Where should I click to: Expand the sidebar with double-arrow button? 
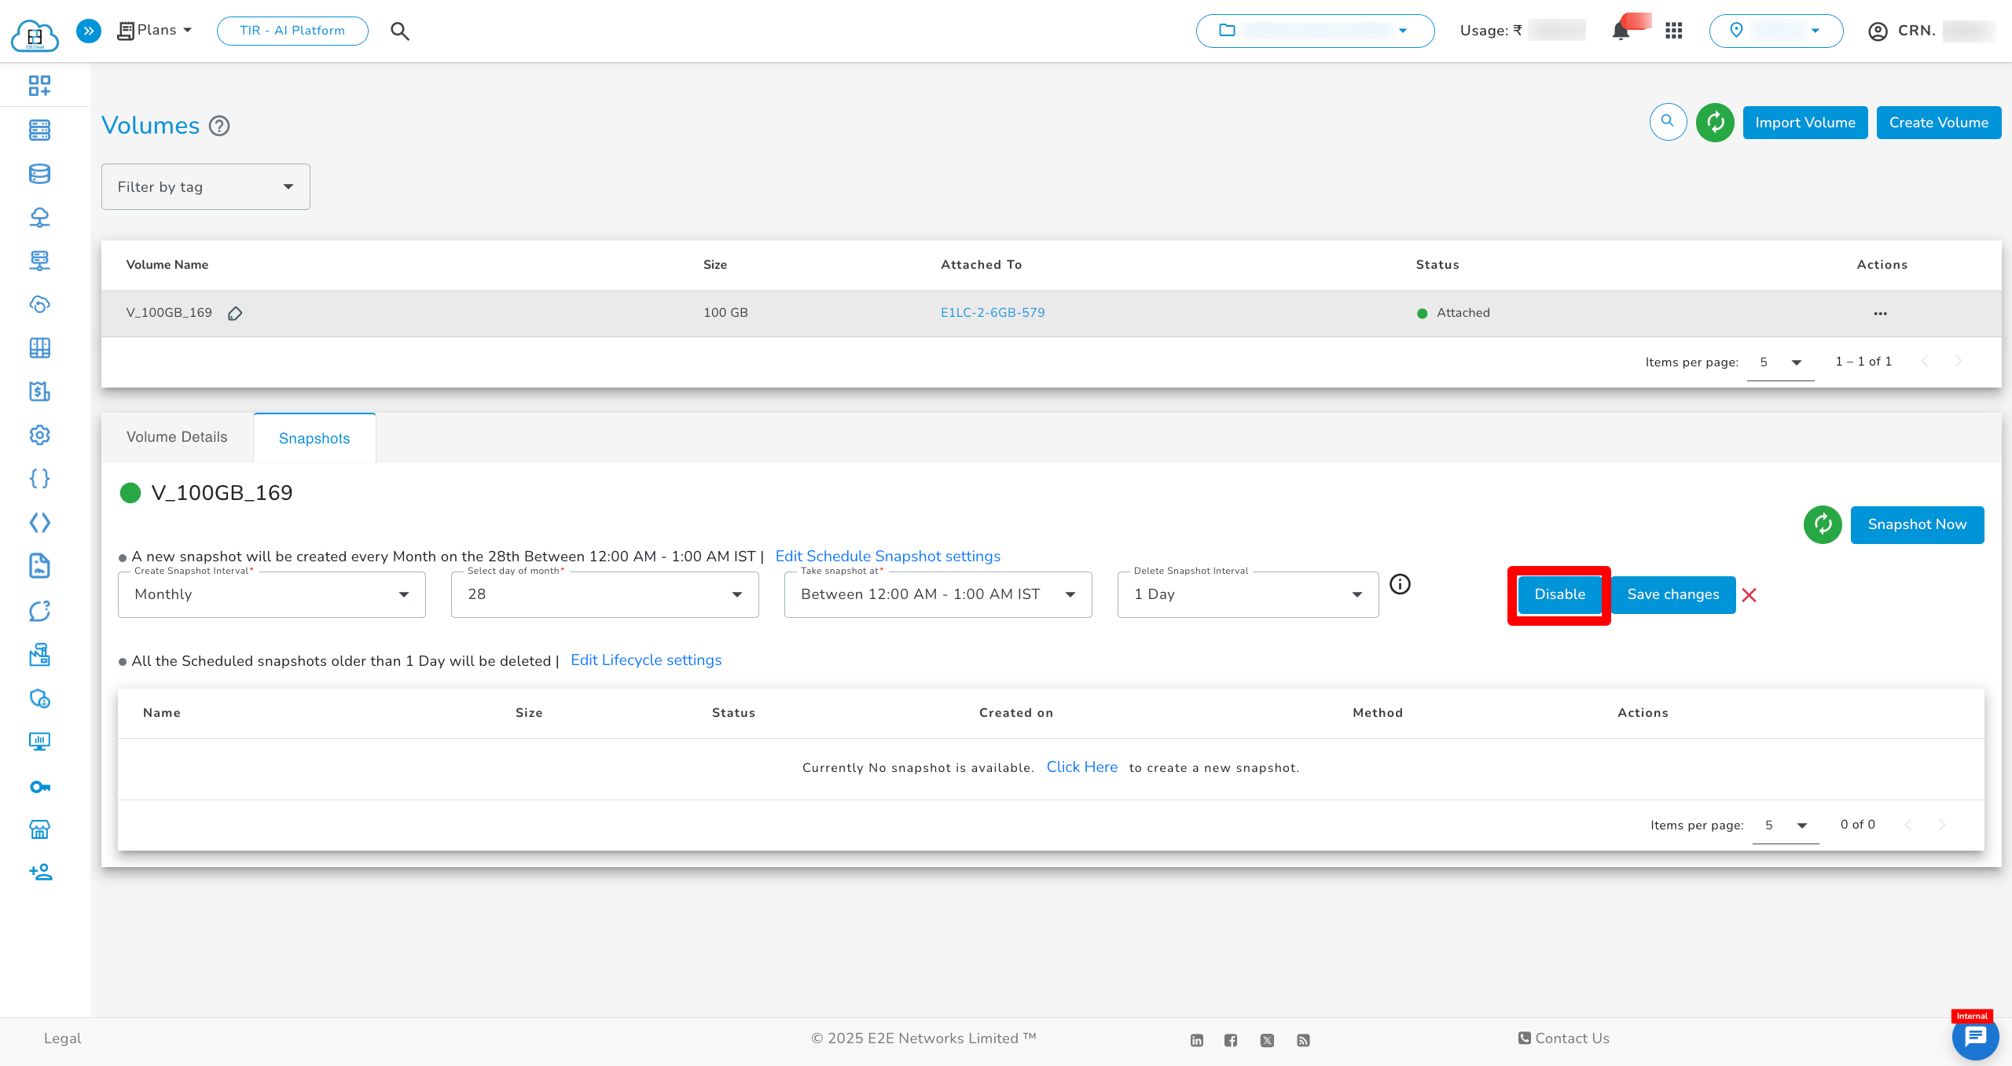click(89, 31)
